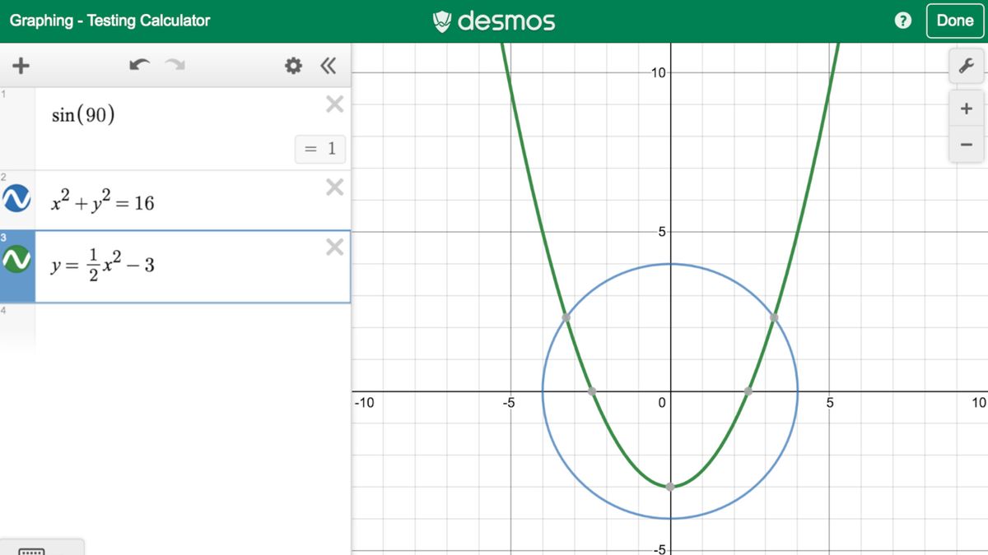
Task: Open the Desmos help question mark
Action: (903, 21)
